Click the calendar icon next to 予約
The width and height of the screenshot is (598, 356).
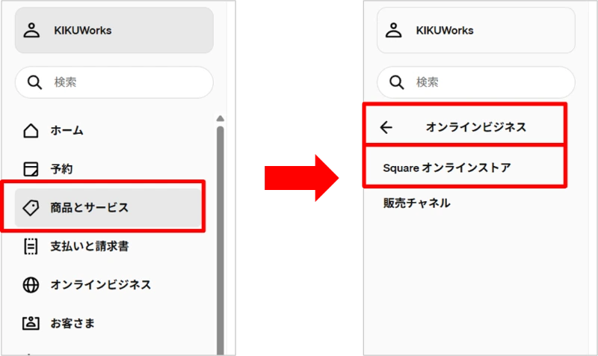31,169
